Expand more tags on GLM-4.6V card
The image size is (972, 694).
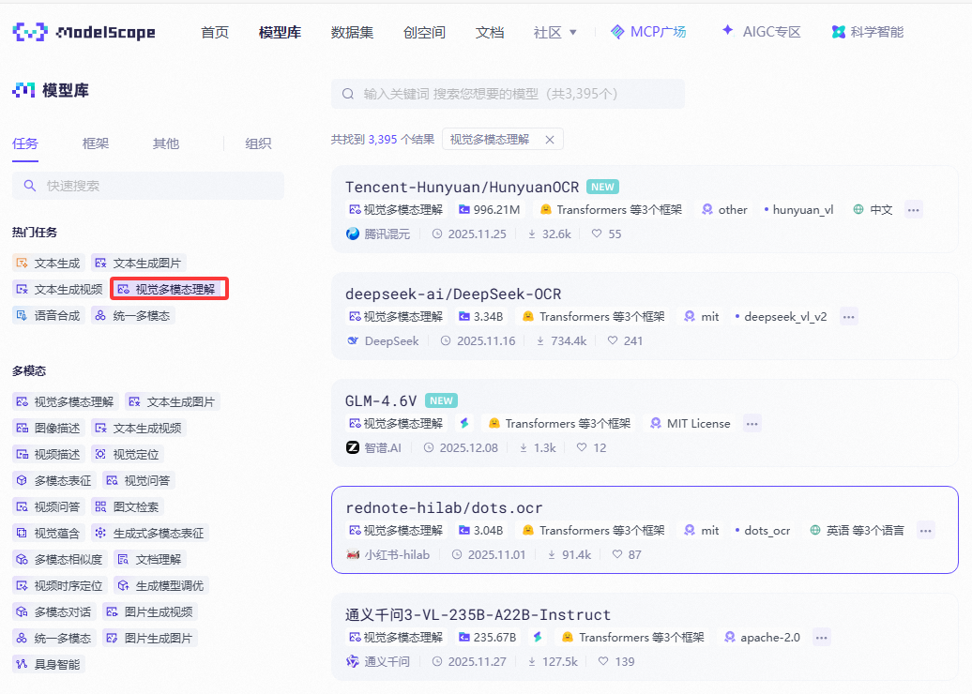click(x=752, y=424)
